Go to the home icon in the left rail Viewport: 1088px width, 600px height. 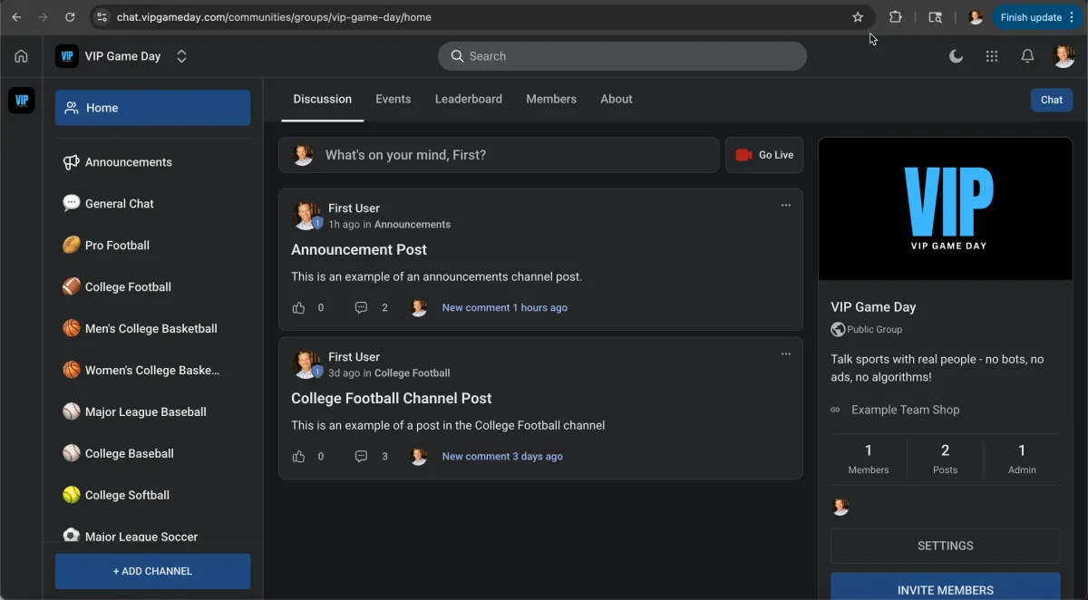(21, 56)
